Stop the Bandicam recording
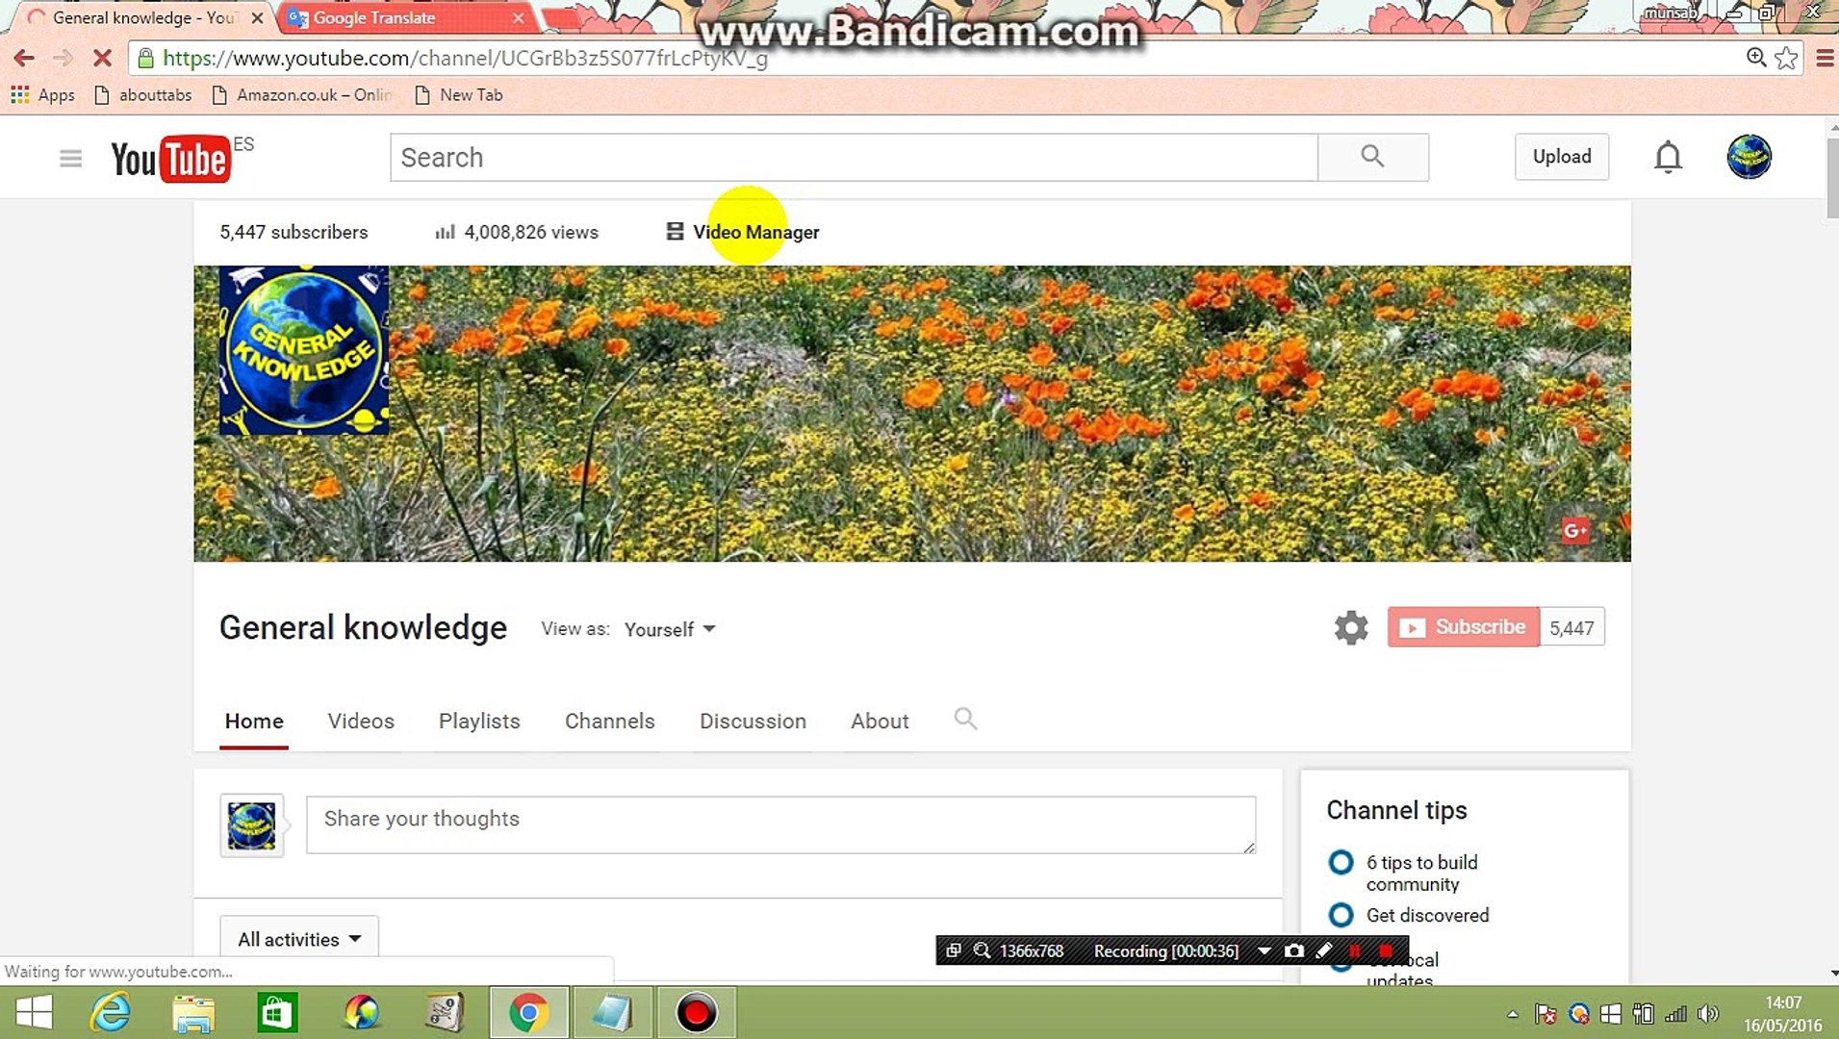 (x=1386, y=950)
